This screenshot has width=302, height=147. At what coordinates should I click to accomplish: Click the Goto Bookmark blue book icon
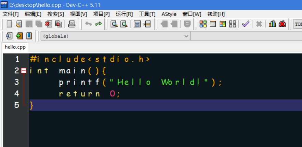[x=29, y=36]
